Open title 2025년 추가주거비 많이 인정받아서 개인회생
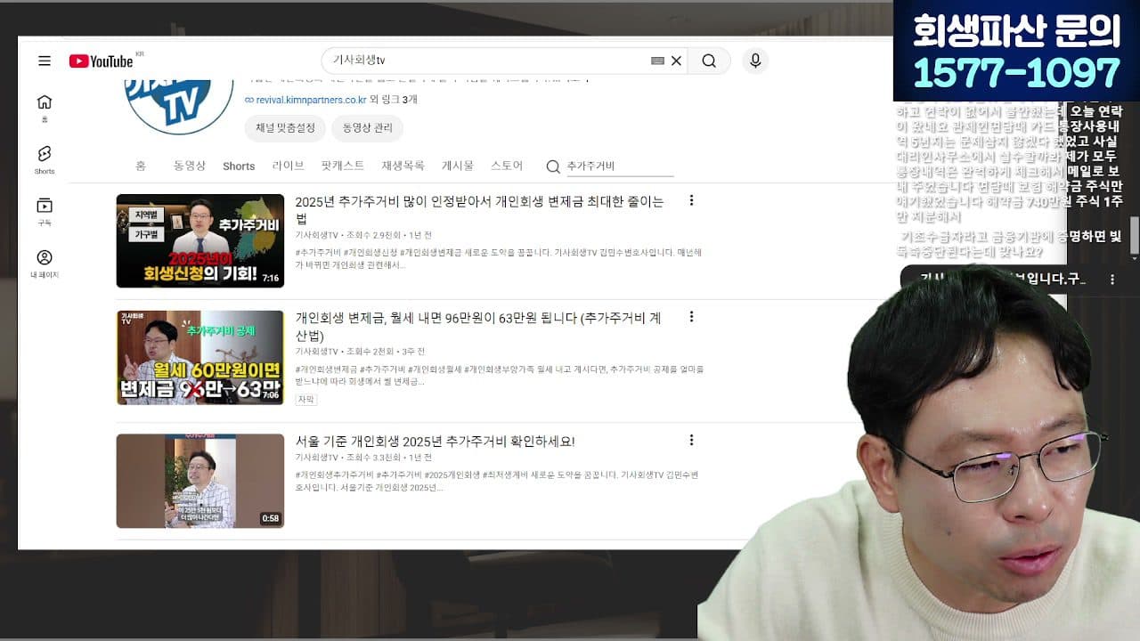 tap(480, 209)
